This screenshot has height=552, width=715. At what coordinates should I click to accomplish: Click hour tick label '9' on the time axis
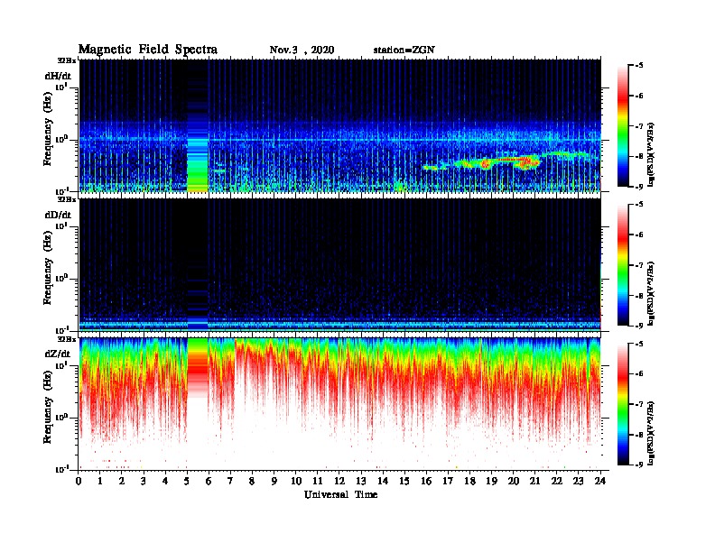(x=274, y=481)
